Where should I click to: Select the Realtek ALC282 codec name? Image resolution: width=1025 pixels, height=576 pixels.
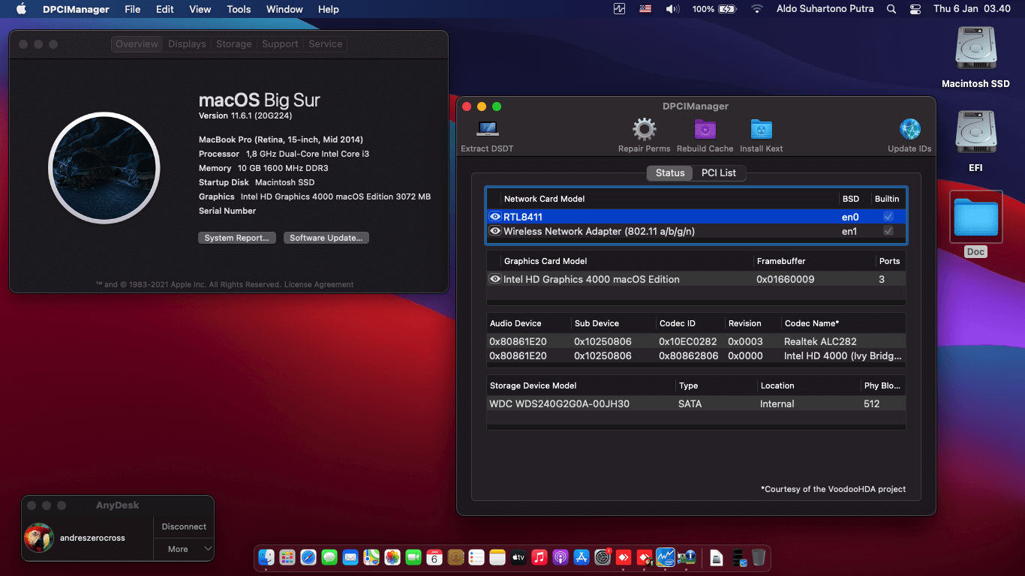coord(820,341)
